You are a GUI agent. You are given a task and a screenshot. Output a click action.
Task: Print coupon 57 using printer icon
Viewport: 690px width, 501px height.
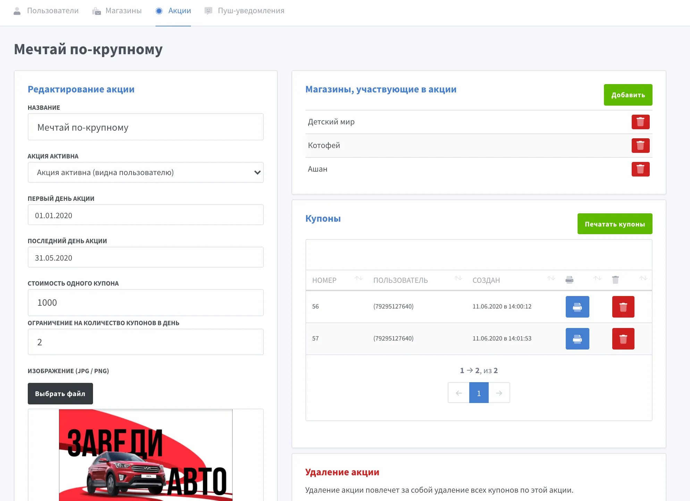(577, 339)
